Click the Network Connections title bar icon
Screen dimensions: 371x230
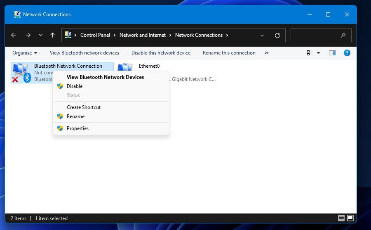[x=17, y=14]
